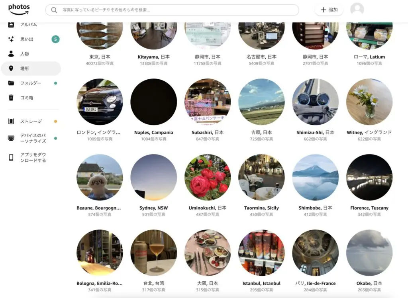Open the 人物 people icon
The width and height of the screenshot is (408, 298).
coord(11,54)
